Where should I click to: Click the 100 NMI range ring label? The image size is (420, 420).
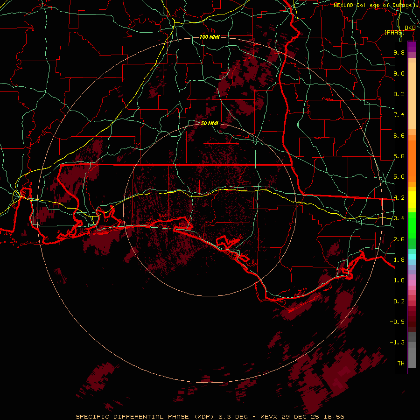(210, 37)
